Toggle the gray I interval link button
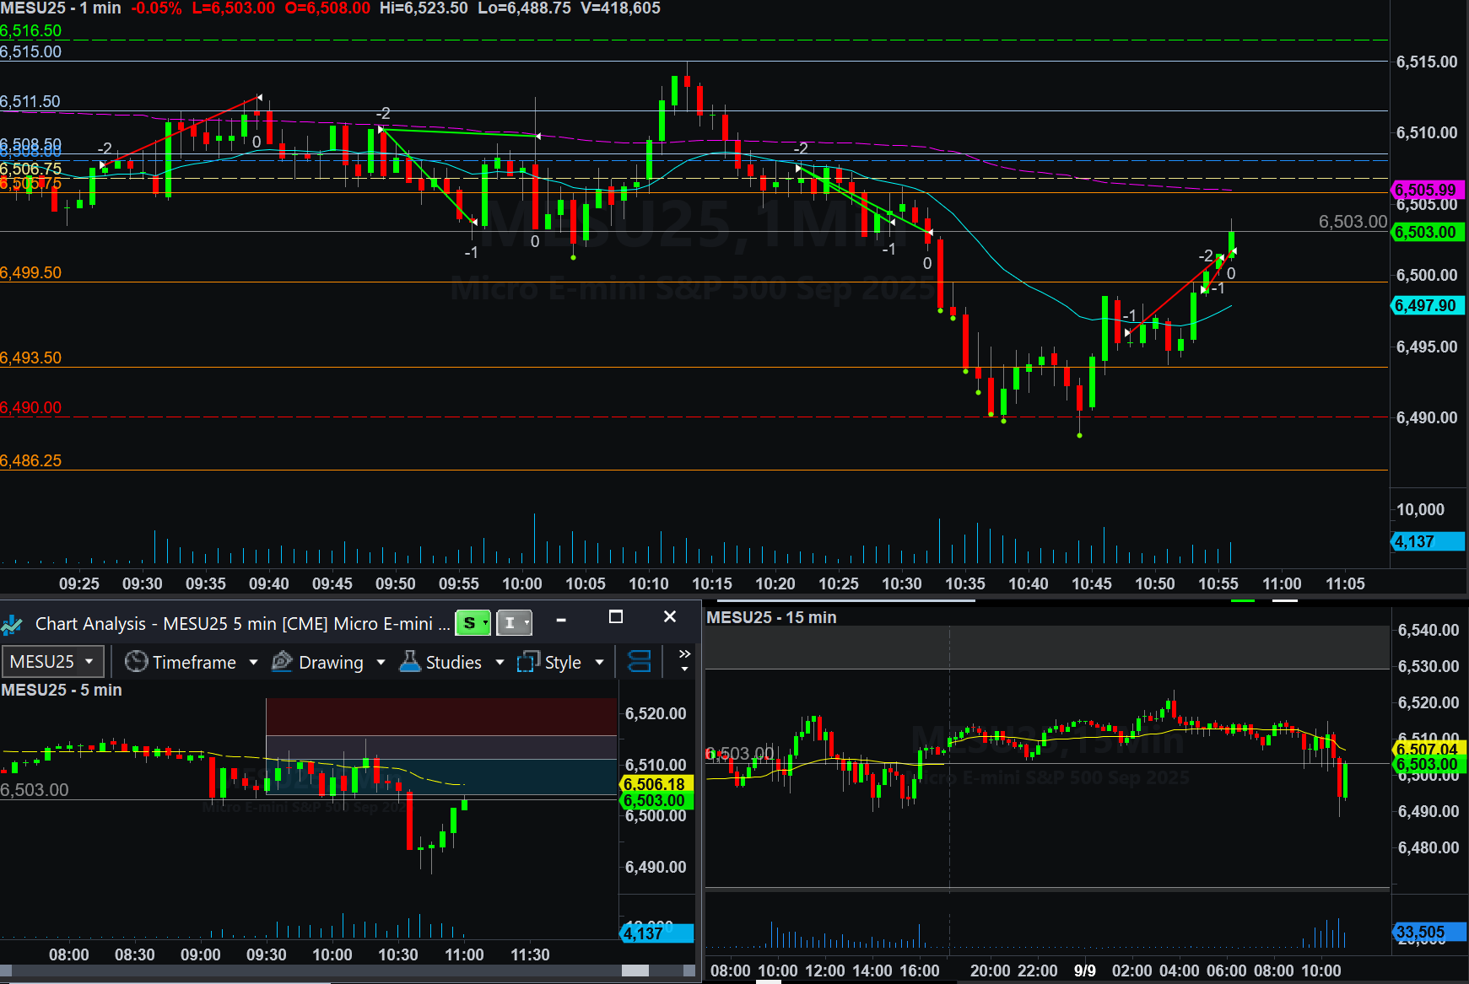This screenshot has width=1469, height=984. point(513,623)
